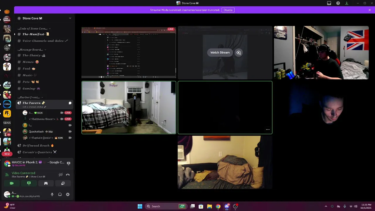Select the bedroom with plaid bed tile
Screen dimensions: 375x211
(x=129, y=108)
